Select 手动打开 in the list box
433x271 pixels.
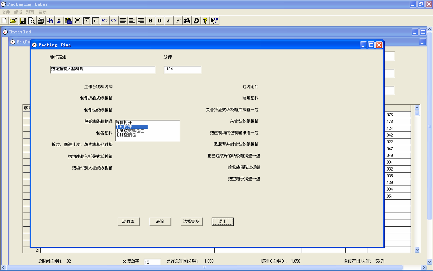coord(131,127)
